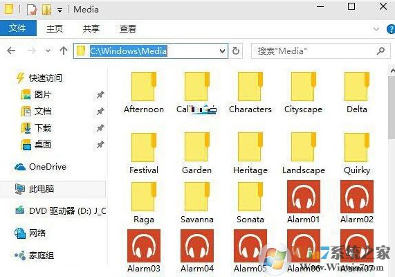Screen dimensions: 395x277
Task: Open the Cityscape folder
Action: pos(303,92)
